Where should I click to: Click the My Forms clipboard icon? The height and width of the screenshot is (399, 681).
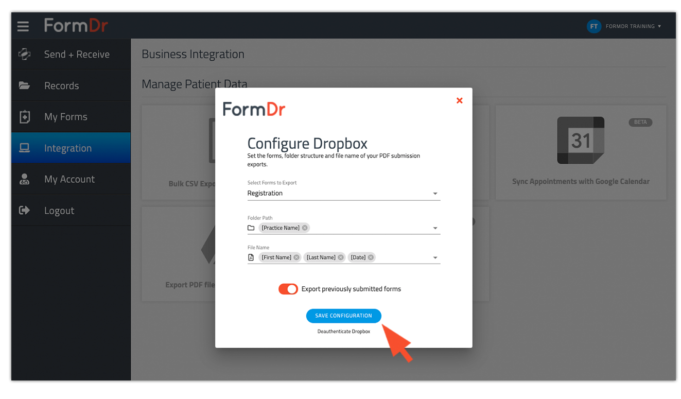pos(24,117)
